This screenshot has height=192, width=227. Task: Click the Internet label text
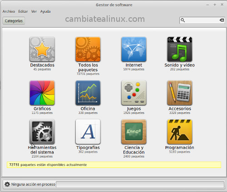pyautogui.click(x=134, y=65)
